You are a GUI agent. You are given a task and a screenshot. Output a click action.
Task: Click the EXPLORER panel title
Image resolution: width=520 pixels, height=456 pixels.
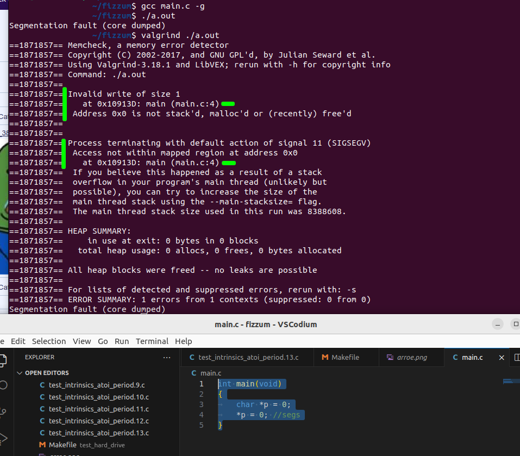pos(40,357)
